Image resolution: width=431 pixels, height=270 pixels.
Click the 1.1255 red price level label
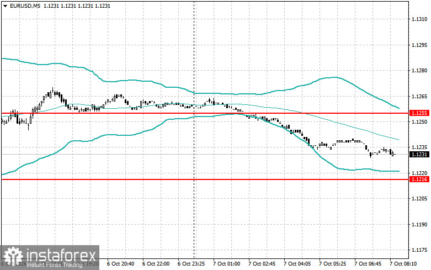click(419, 113)
